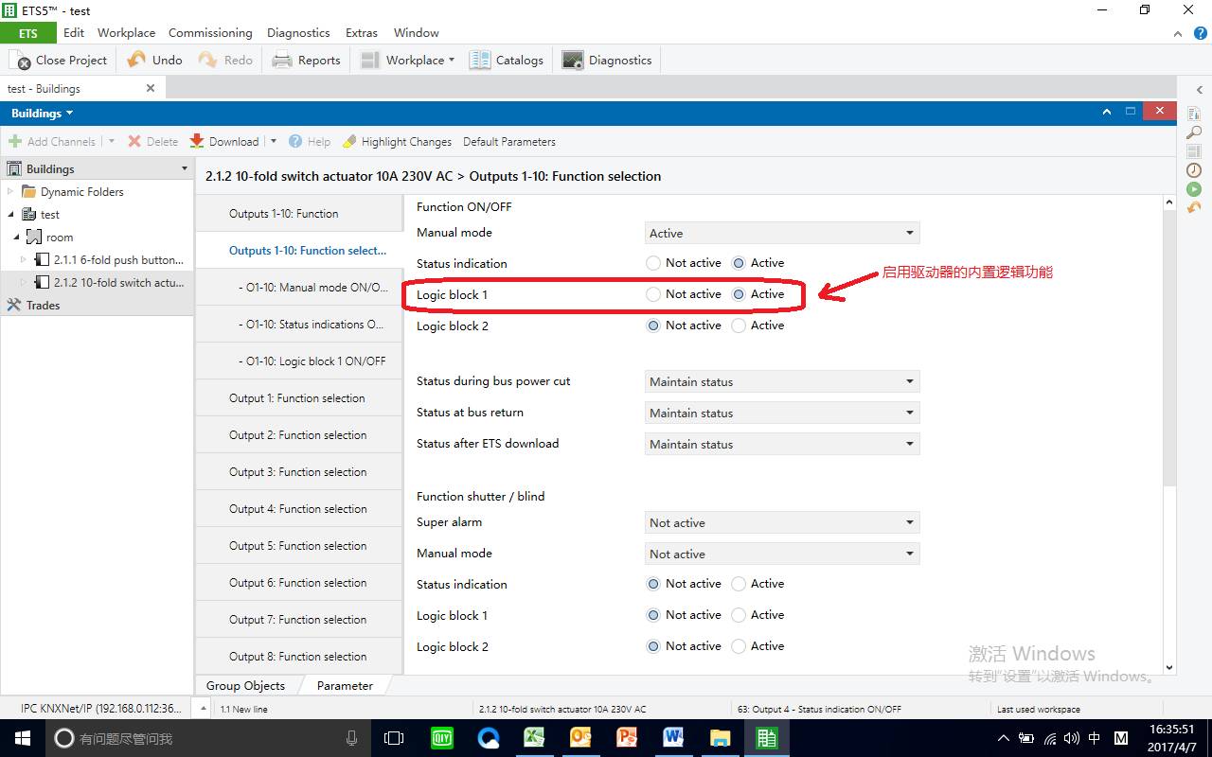The height and width of the screenshot is (757, 1212).
Task: Set ON/OFF Logic block 2 to Active
Action: coord(739,326)
